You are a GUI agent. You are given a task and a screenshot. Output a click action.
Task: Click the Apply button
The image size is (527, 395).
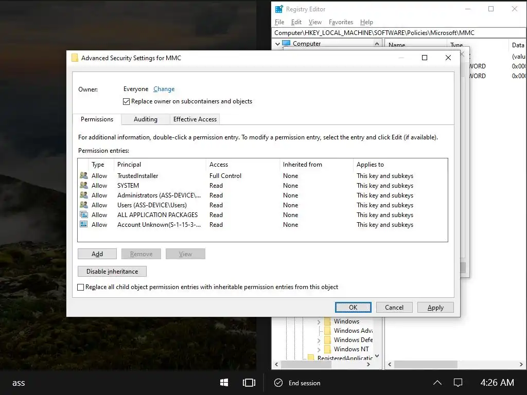point(435,308)
